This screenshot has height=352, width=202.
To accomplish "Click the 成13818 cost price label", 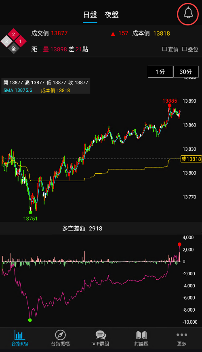I will [x=191, y=159].
